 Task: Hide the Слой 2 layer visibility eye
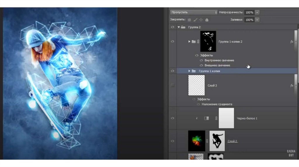(173, 141)
